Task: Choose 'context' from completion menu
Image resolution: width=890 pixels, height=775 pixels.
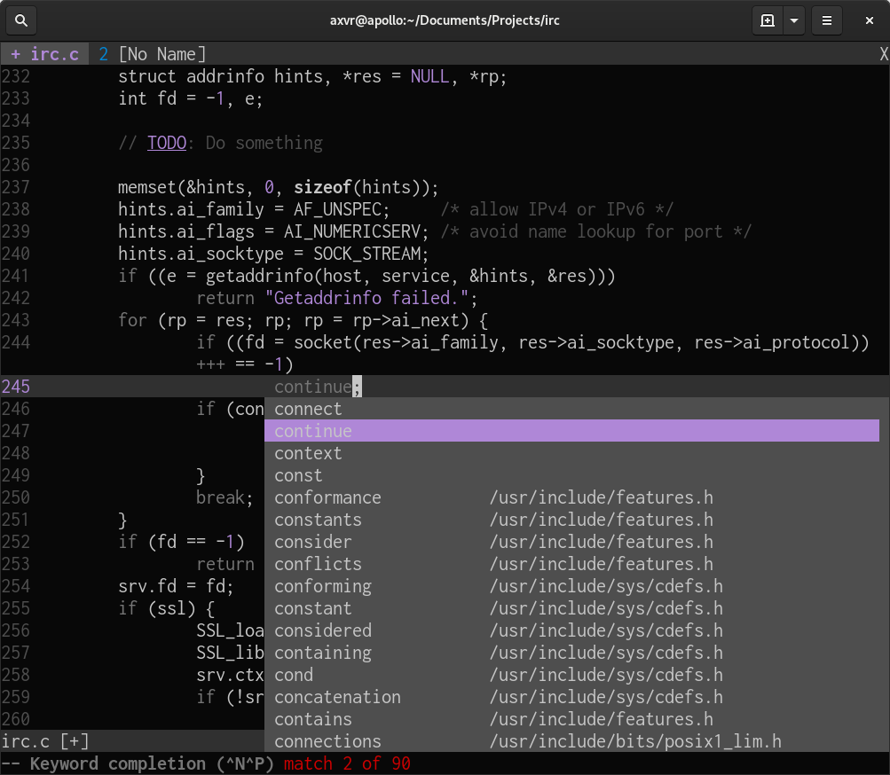Action: click(571, 453)
